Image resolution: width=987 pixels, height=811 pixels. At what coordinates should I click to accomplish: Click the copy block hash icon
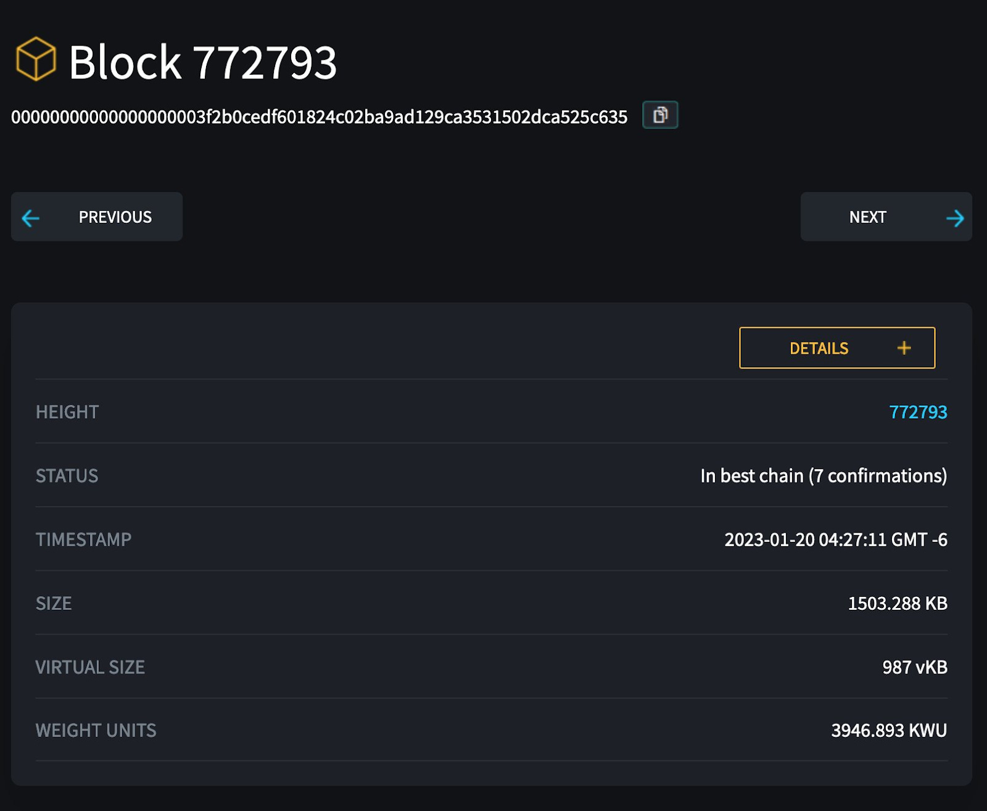tap(660, 115)
